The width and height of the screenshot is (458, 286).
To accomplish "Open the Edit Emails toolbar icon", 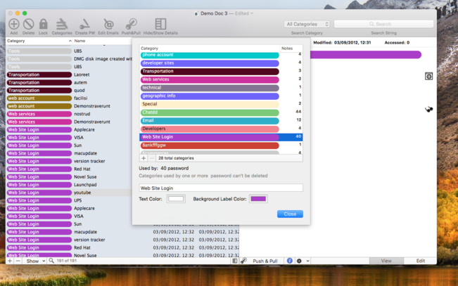I will (108, 24).
